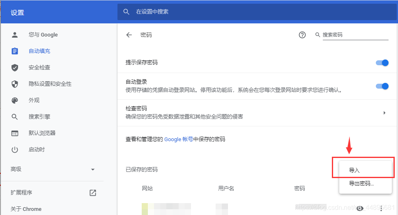Open the 外观 settings section
398x215 pixels.
pyautogui.click(x=34, y=101)
